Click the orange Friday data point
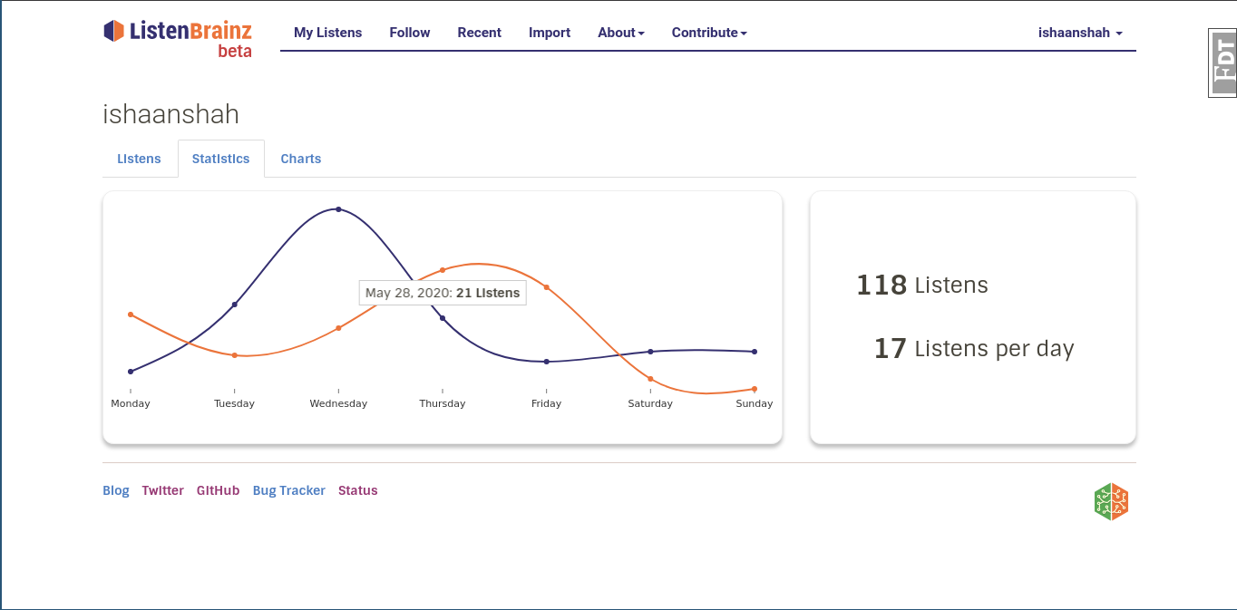1237x610 pixels. [546, 287]
